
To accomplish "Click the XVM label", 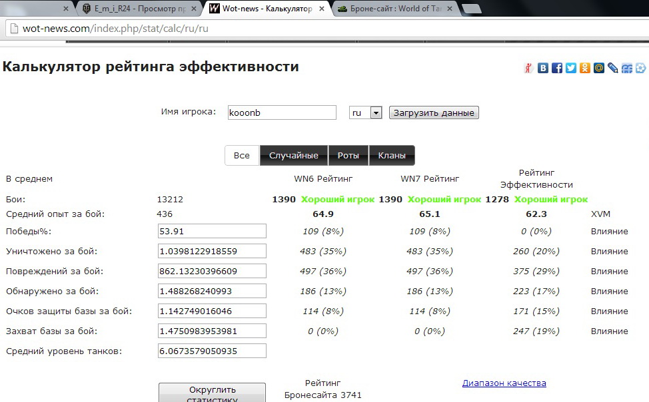I will click(600, 214).
